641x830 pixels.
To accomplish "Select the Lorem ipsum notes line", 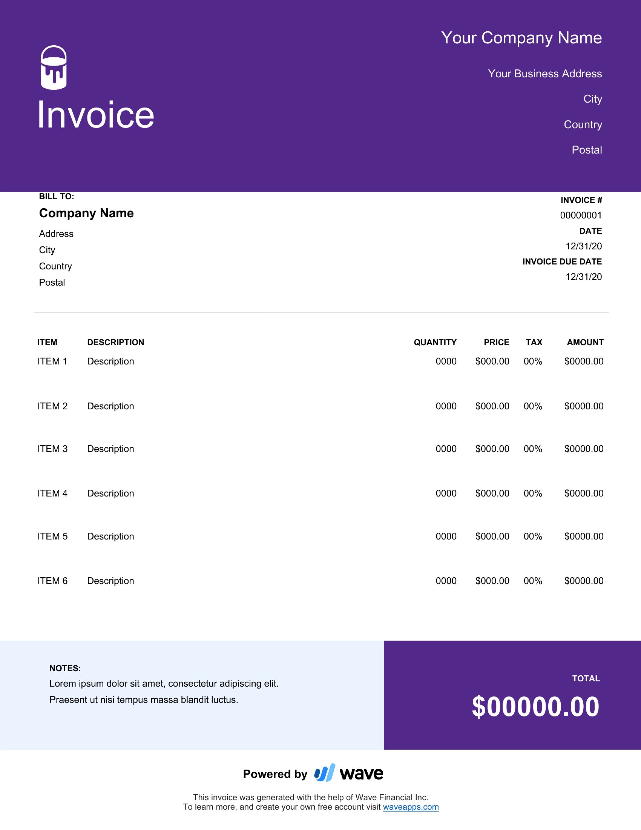I will [164, 684].
